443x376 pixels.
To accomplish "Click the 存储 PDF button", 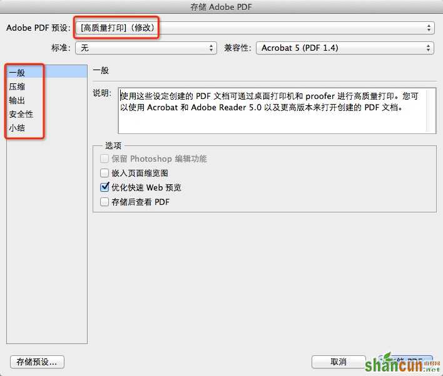I will (405, 362).
